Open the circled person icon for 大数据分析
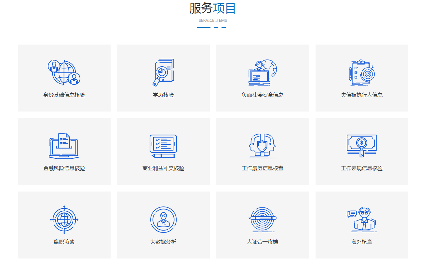 [163, 219]
